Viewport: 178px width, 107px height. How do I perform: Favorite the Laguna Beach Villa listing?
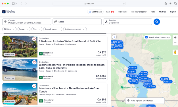(x=34, y=62)
